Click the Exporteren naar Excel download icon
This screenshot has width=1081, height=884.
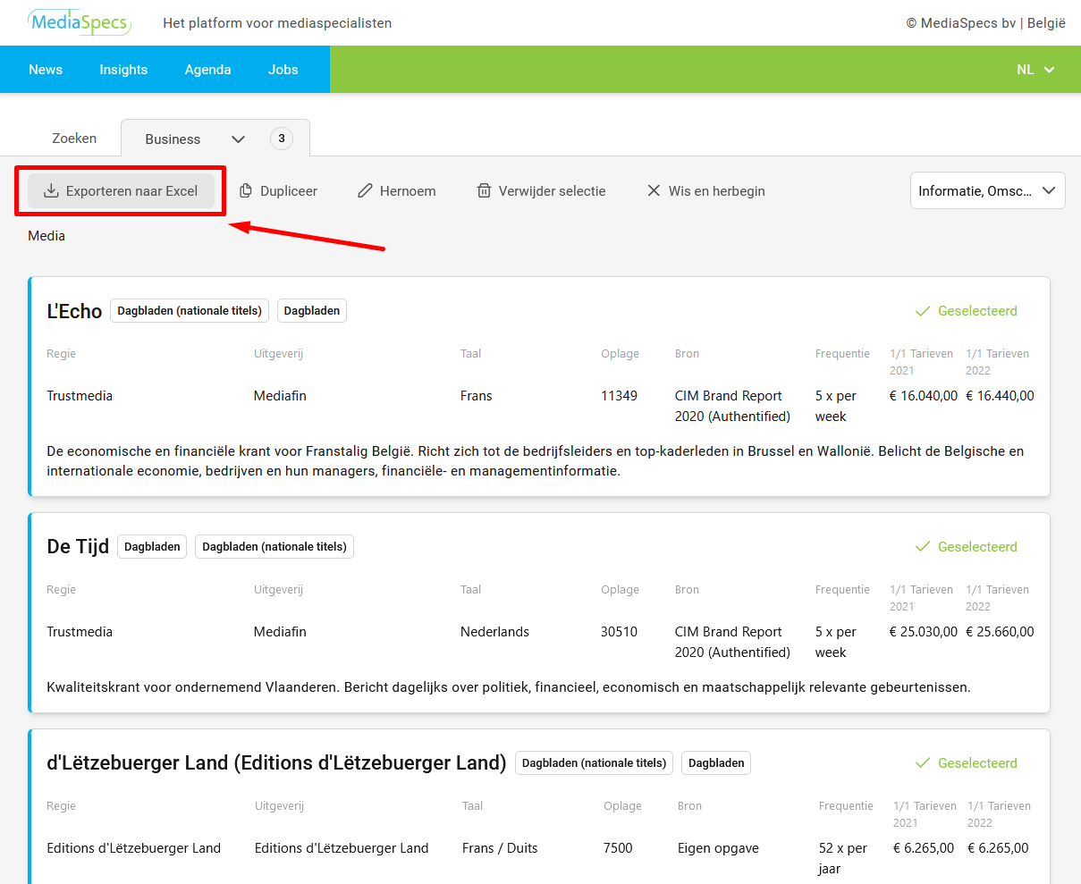click(51, 190)
